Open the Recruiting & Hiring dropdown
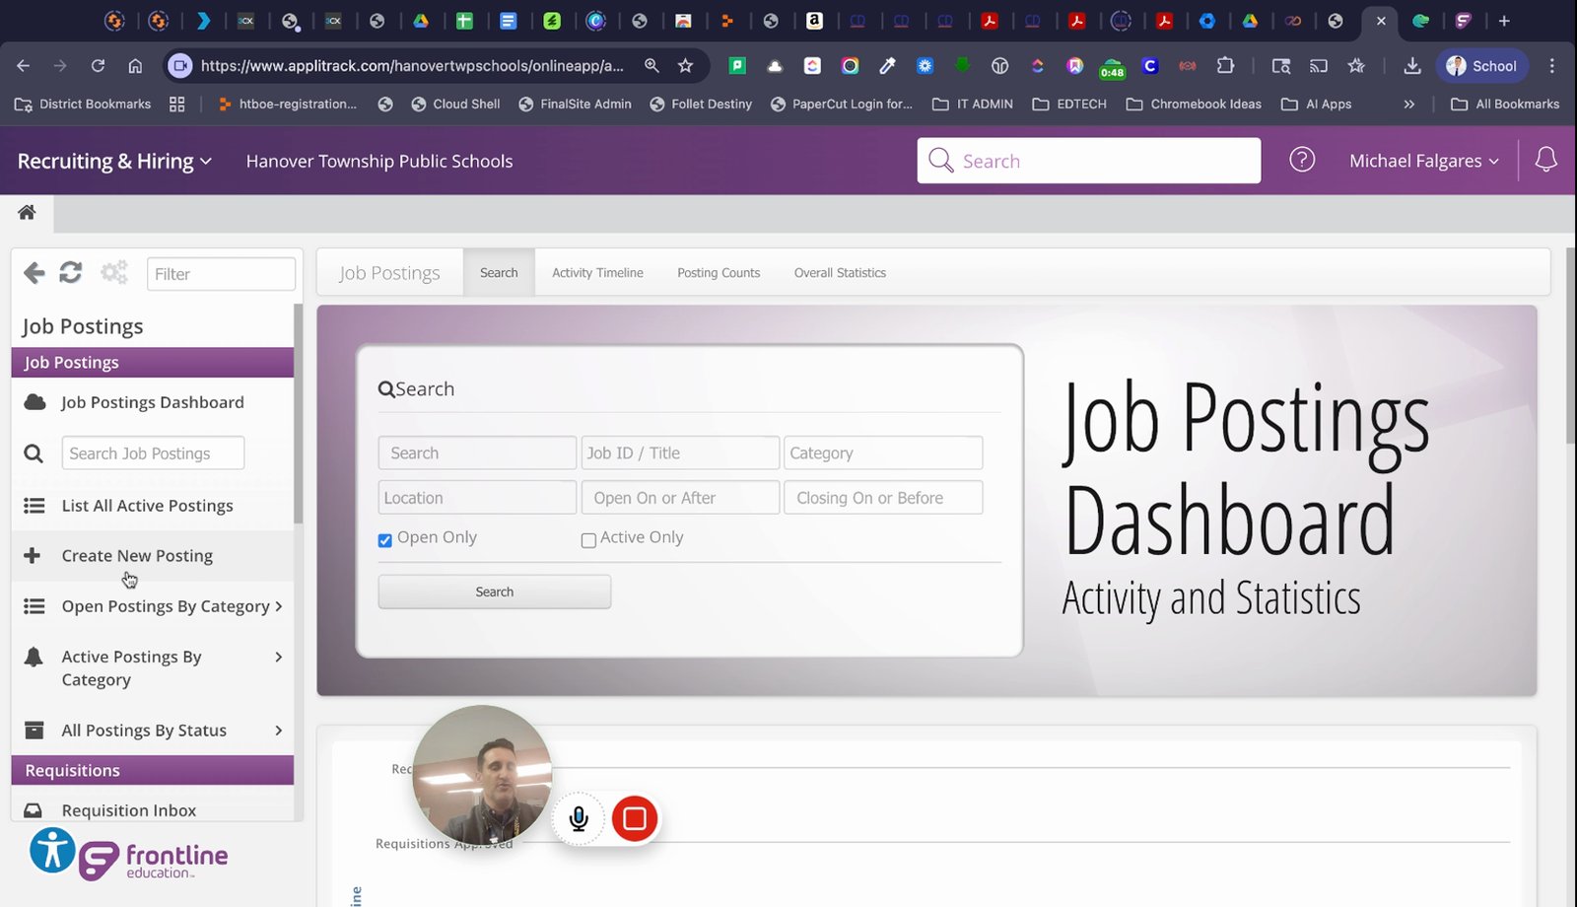Viewport: 1577px width, 907px height. click(x=114, y=161)
